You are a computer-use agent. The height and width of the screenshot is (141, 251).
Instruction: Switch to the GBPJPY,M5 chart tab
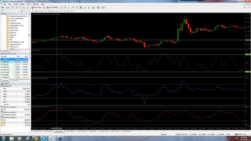[x=115, y=132]
